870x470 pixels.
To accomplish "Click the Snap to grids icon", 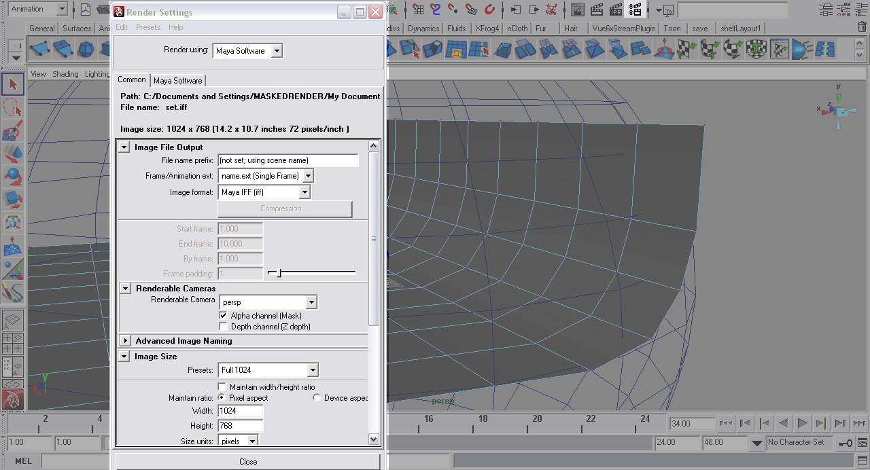I will pos(417,10).
